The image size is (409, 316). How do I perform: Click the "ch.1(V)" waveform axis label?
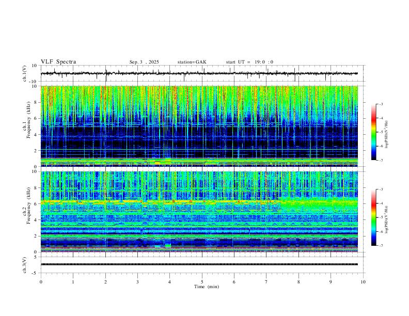point(25,73)
